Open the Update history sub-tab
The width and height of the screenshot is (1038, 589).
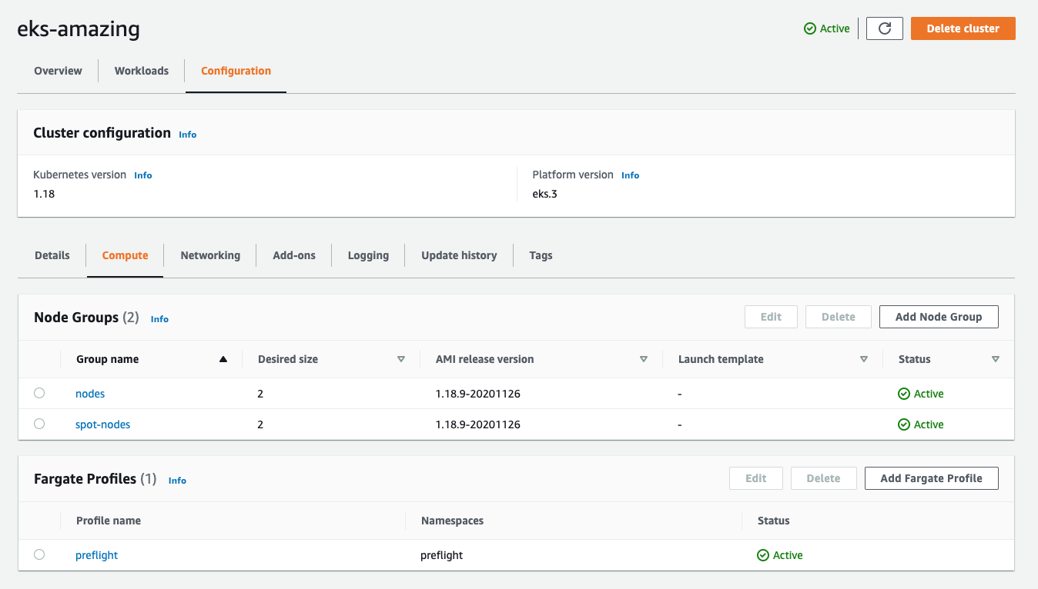coord(459,255)
